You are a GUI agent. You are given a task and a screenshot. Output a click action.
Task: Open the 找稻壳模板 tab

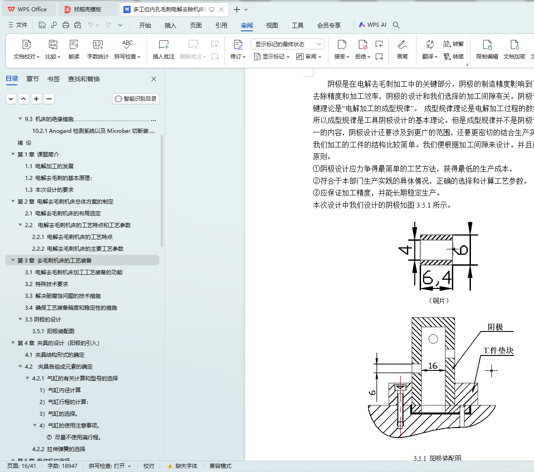coord(87,10)
